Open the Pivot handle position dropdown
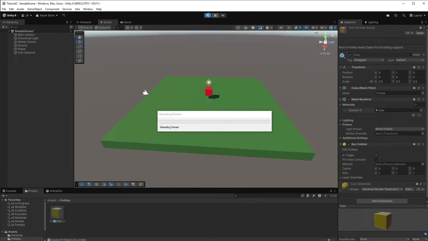The image size is (428, 241). (x=85, y=27)
